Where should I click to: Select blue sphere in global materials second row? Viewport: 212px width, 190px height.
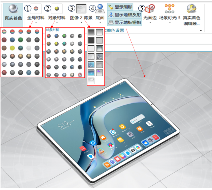tap(12, 40)
